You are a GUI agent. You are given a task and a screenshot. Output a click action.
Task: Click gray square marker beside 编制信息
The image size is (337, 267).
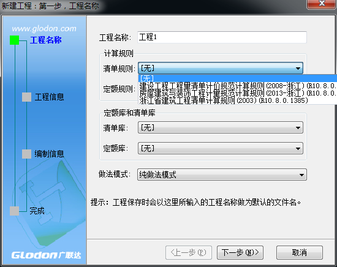click(x=26, y=154)
